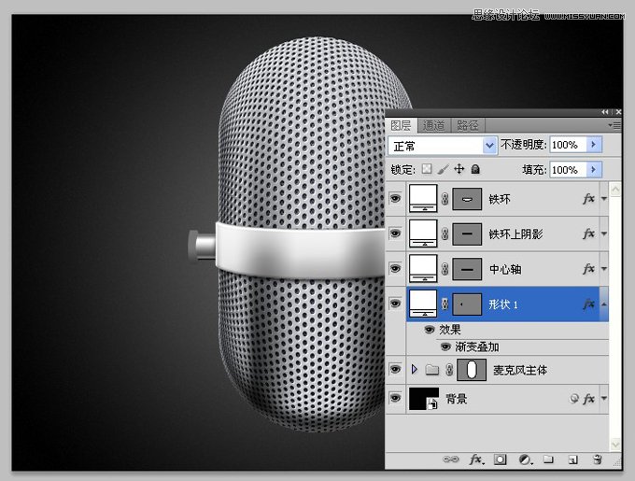Click the 渐变叠加 effect entry
Viewport: 635px width, 481px height.
476,347
